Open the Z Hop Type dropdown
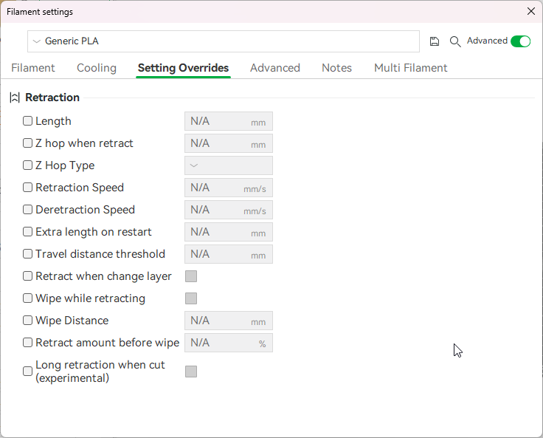 click(x=228, y=165)
